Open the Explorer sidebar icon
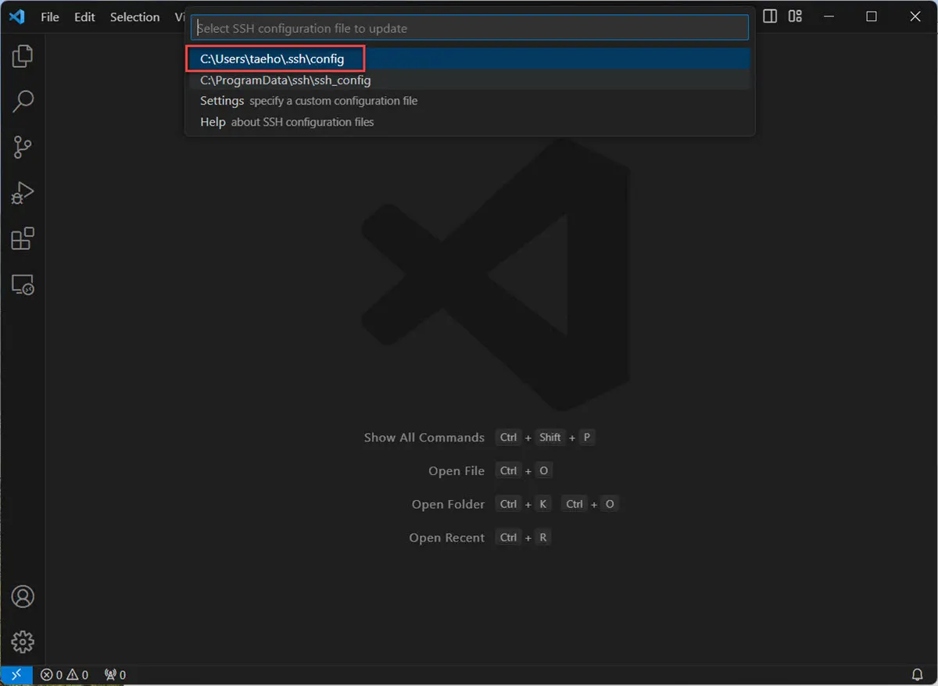The height and width of the screenshot is (686, 938). [23, 55]
